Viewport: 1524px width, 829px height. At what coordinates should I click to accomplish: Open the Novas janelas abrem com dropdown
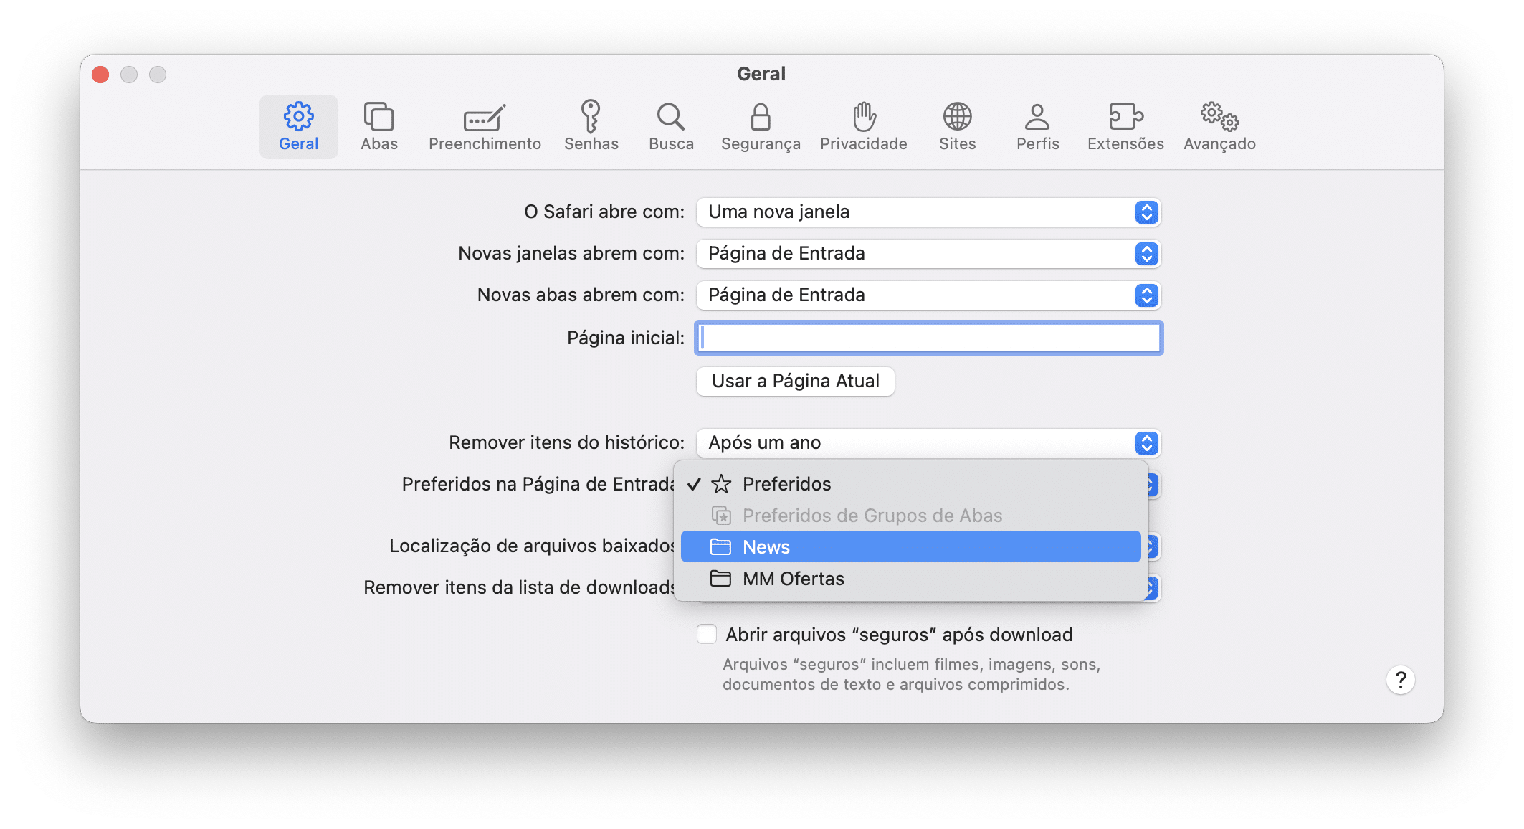coord(928,254)
